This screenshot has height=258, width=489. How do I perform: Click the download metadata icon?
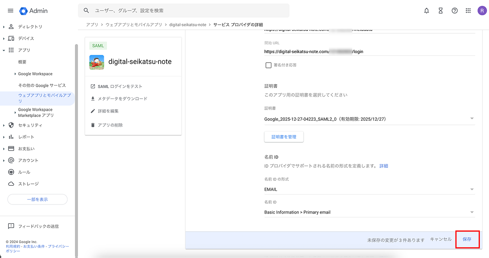point(93,99)
